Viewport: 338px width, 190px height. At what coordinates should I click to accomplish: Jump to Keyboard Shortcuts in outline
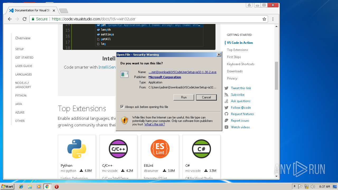[x=241, y=64]
